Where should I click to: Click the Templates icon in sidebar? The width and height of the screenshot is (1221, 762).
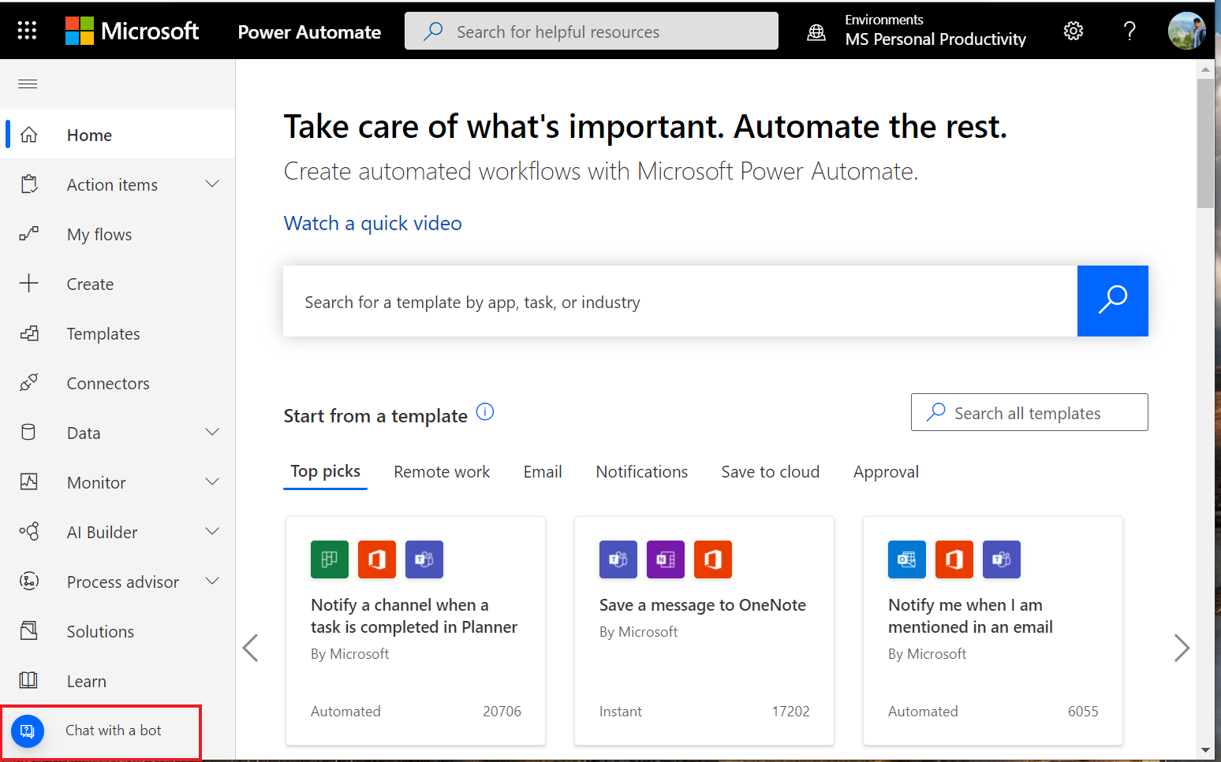pyautogui.click(x=29, y=333)
